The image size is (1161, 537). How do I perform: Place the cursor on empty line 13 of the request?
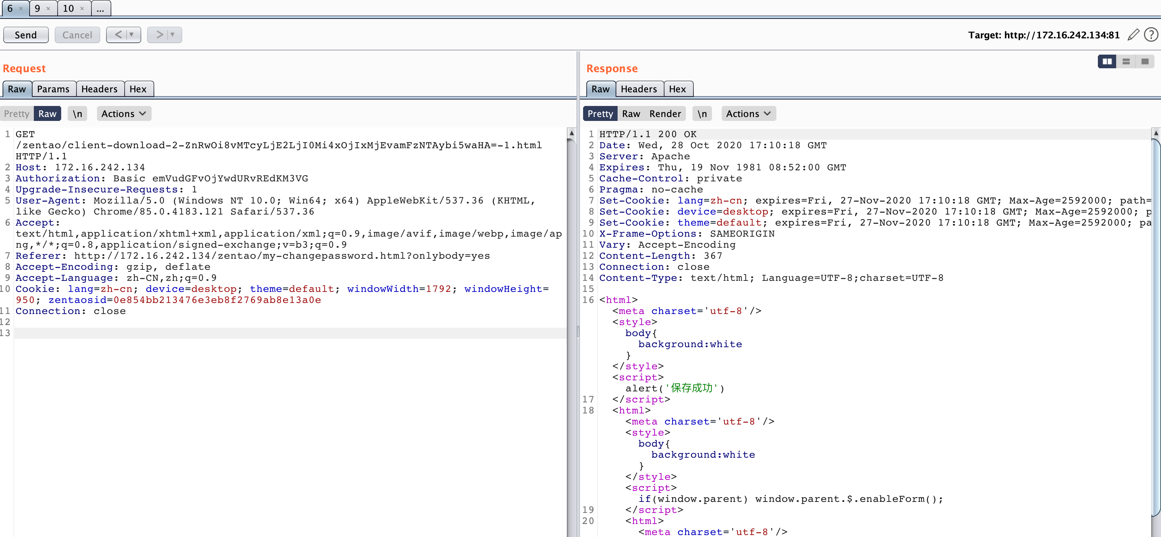point(290,333)
